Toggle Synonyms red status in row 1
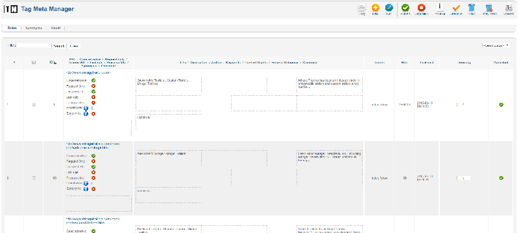Viewport: 519px width, 233px height. coord(93,113)
